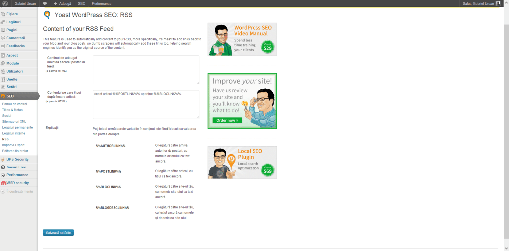Click the user avatar beside Salut, Gabriel Ursan

[498, 3]
